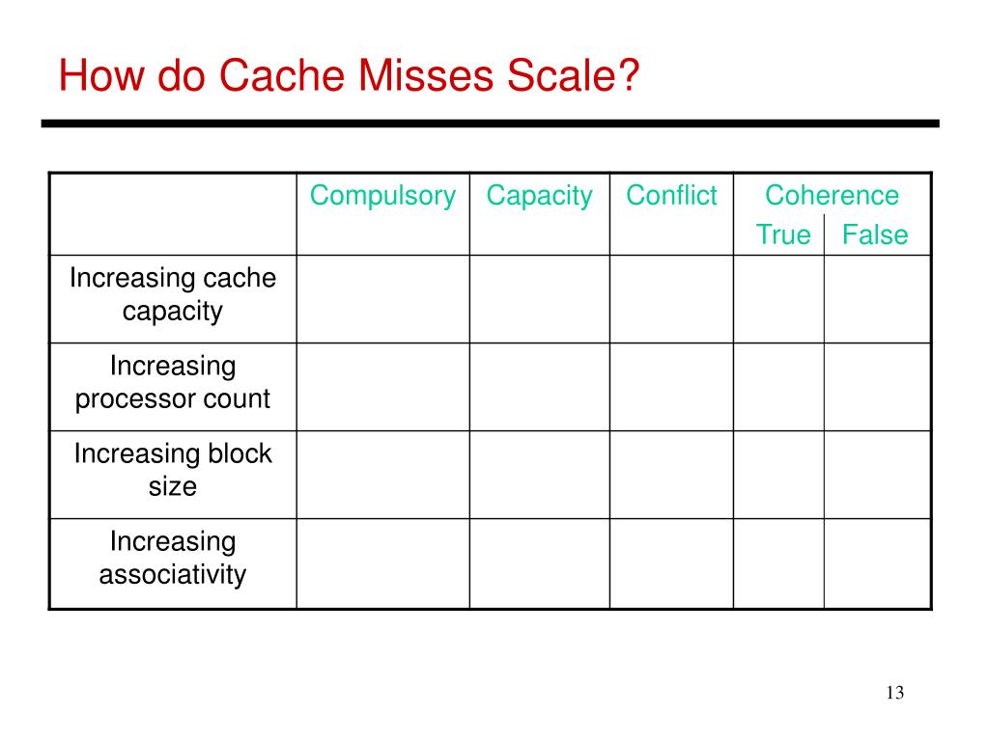Screen dimensions: 989x741
Task: Click the True sub-header under Coherence
Action: 783,234
